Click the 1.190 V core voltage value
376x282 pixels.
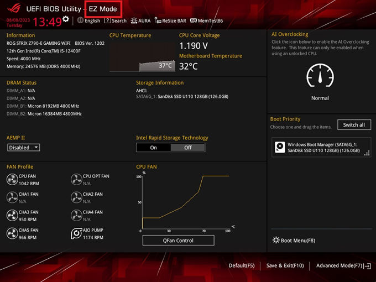click(194, 45)
